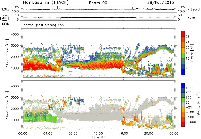Click 'normal (fast stereo) 153' text
This screenshot has width=201, height=139.
[x=43, y=25]
